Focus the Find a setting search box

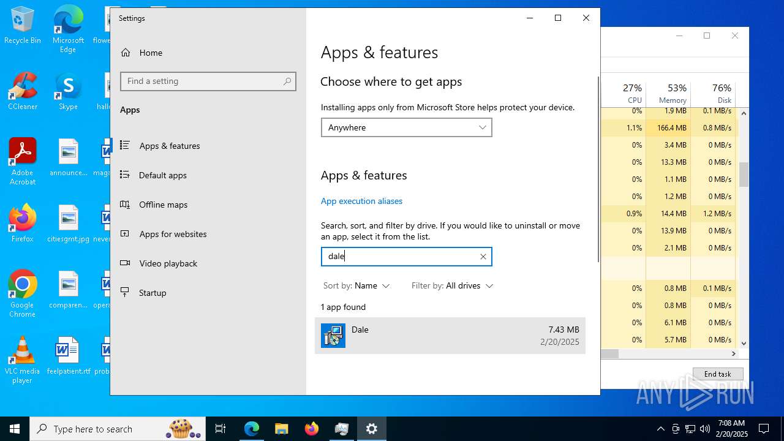click(x=208, y=81)
